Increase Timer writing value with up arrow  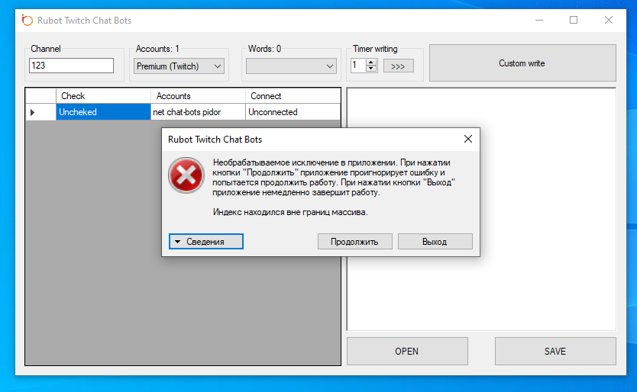click(x=371, y=63)
